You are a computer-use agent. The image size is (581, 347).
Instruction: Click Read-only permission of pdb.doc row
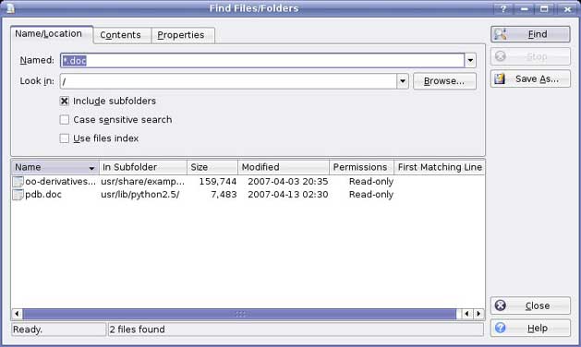371,195
